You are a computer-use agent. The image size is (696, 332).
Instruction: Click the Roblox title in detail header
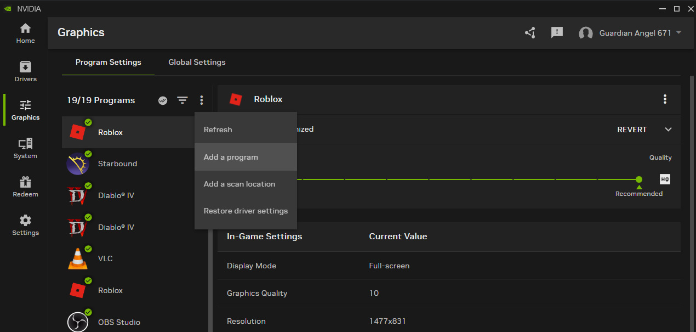pyautogui.click(x=268, y=99)
